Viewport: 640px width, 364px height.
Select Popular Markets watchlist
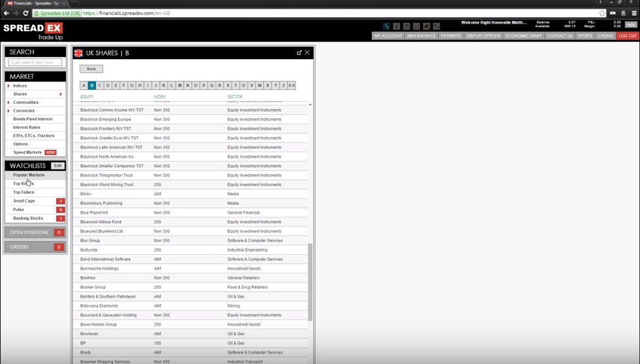click(x=35, y=175)
